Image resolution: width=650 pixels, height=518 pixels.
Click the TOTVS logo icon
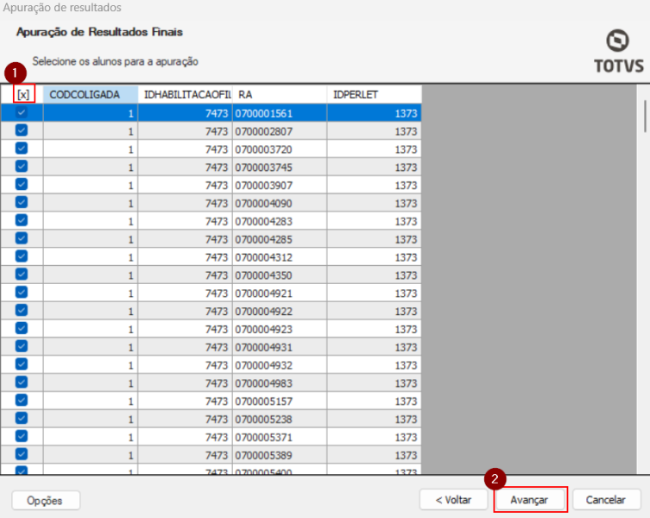coord(618,41)
